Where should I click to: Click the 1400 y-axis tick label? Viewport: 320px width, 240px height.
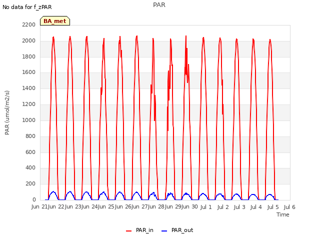pos(29,88)
